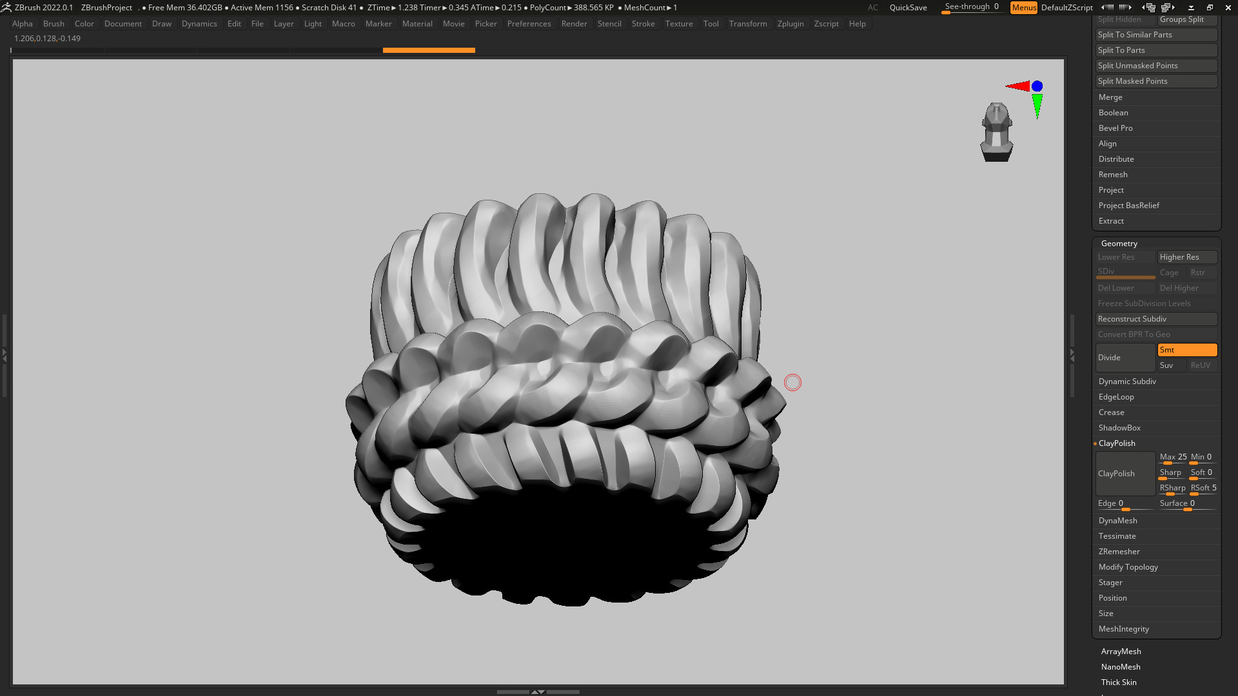Expand the EdgeLoop section
The image size is (1238, 696).
[x=1116, y=397]
